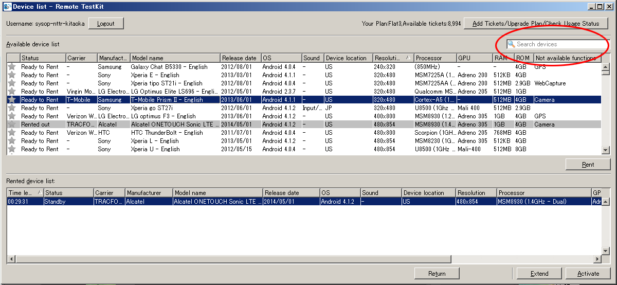Screen dimensions: 617x285
Task: Toggle favorite star for Xperia E row
Action: coord(12,75)
